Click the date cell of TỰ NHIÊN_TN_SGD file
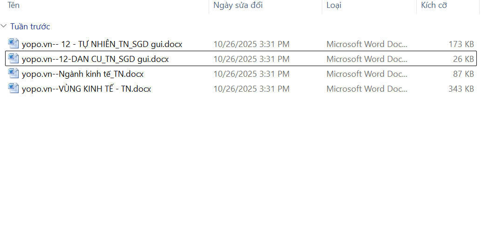 (x=251, y=44)
